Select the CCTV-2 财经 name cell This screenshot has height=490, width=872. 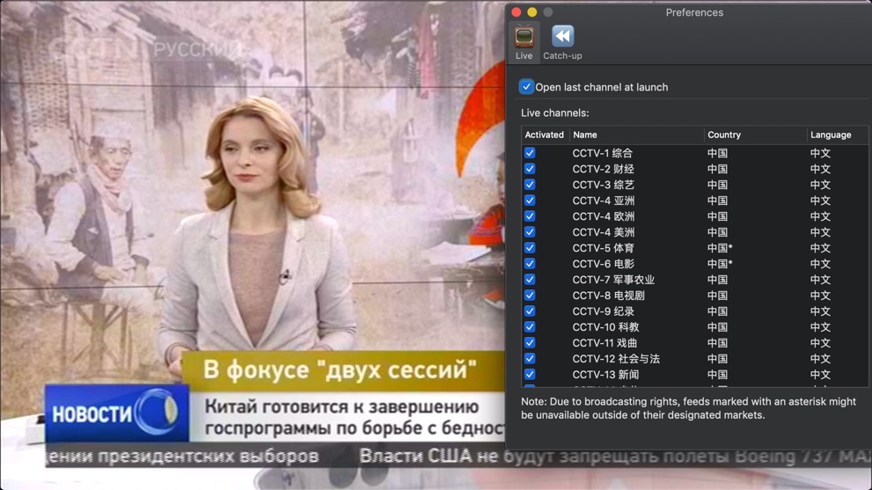coord(604,169)
